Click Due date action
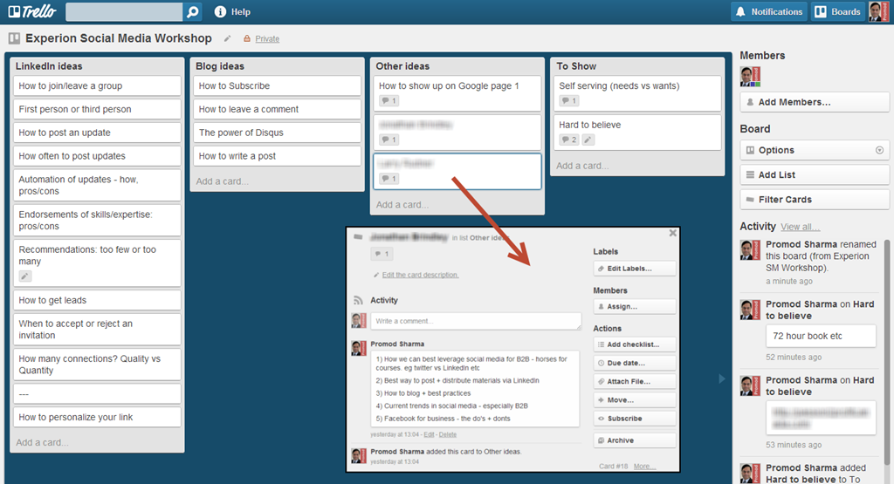This screenshot has width=894, height=484. [x=635, y=363]
